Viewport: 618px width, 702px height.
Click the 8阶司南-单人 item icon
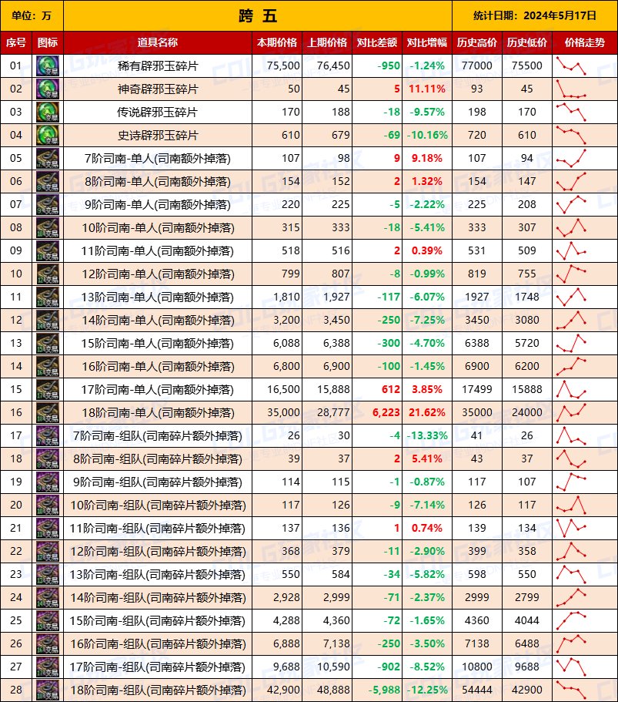(48, 181)
